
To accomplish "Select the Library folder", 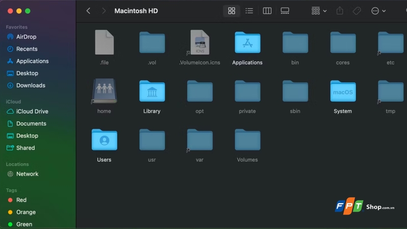I will [152, 91].
